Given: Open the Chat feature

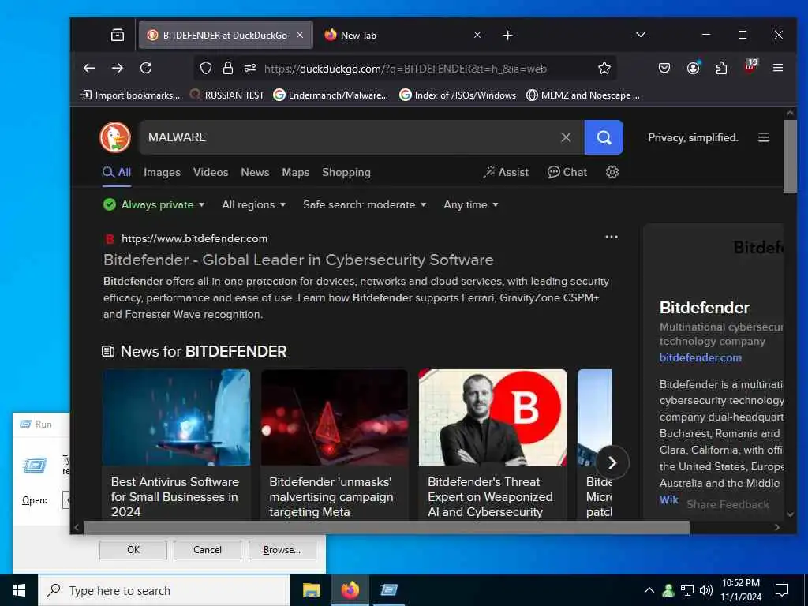Looking at the screenshot, I should [x=567, y=172].
